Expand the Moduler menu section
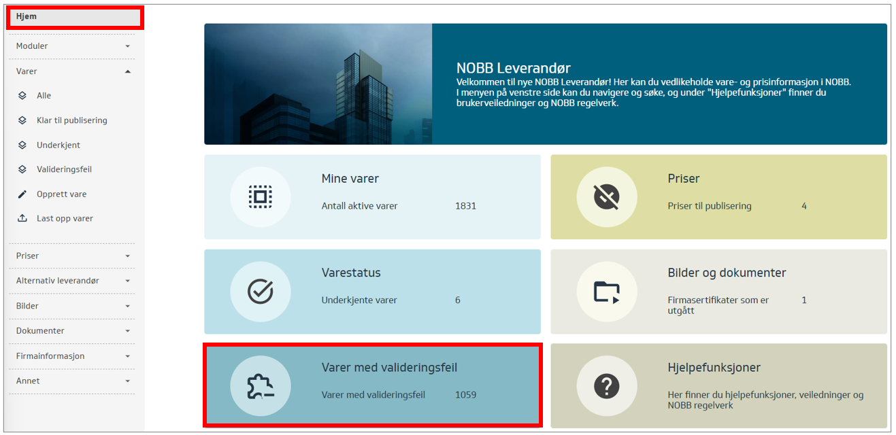Image resolution: width=896 pixels, height=435 pixels. point(71,46)
